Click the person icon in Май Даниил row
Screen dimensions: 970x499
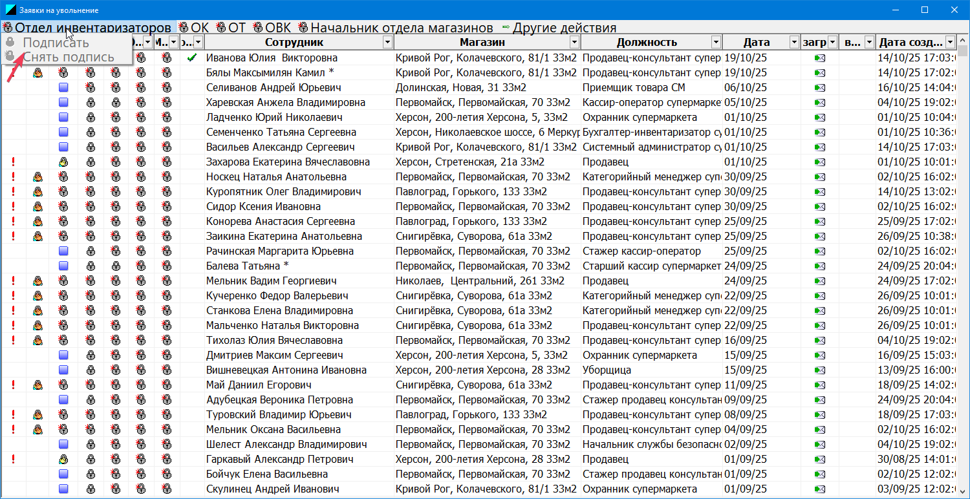pos(38,385)
